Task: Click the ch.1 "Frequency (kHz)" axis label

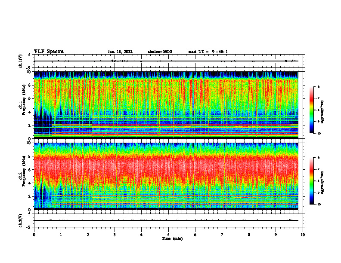Action: point(24,100)
